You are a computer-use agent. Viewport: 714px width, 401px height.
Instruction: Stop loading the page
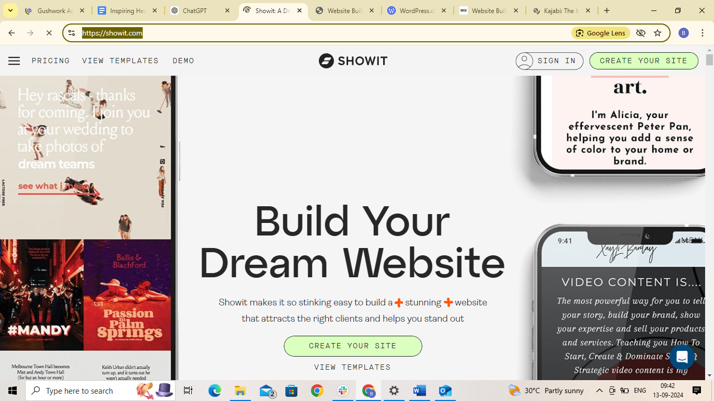pos(49,33)
